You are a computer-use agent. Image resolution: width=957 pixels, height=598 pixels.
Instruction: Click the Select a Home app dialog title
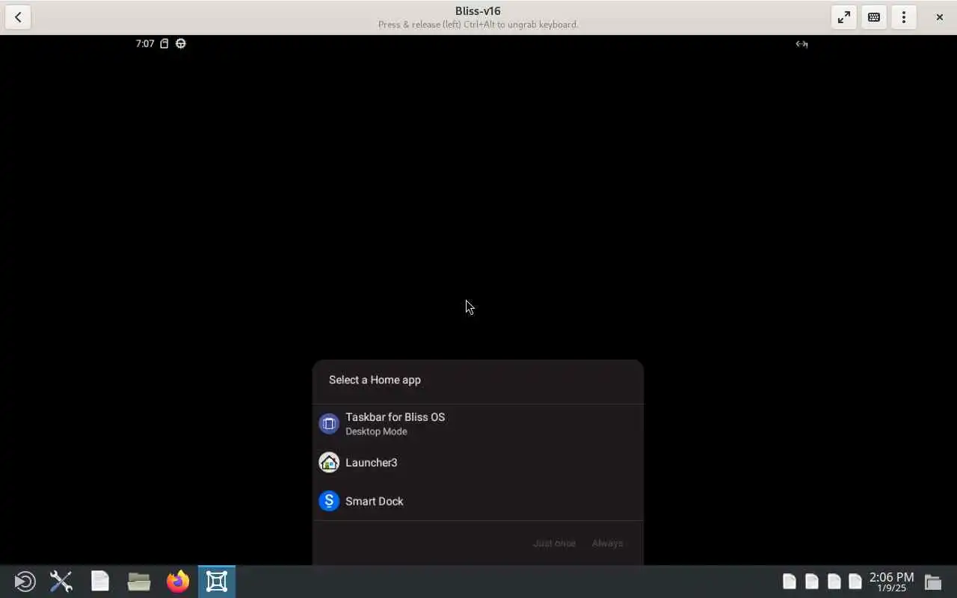pyautogui.click(x=375, y=380)
